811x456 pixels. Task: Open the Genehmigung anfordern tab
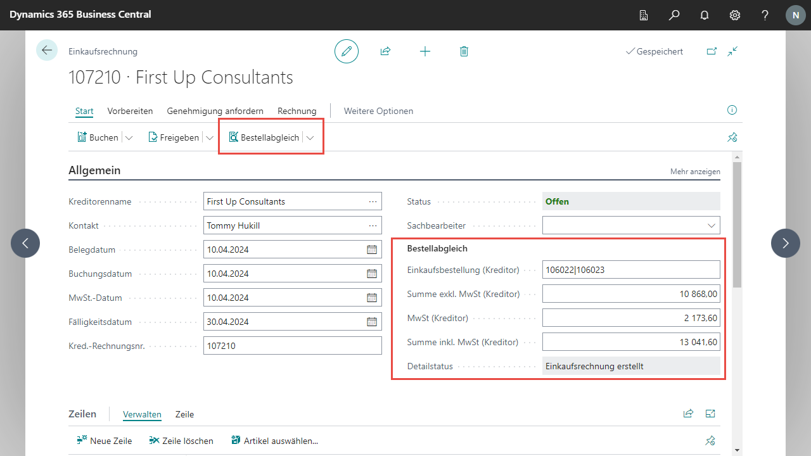pos(215,111)
